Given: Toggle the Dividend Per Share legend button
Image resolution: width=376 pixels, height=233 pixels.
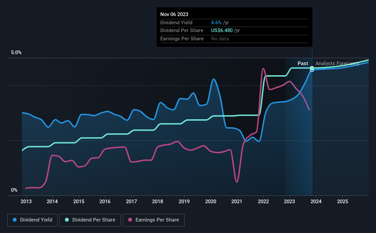Looking at the screenshot, I should [x=90, y=220].
